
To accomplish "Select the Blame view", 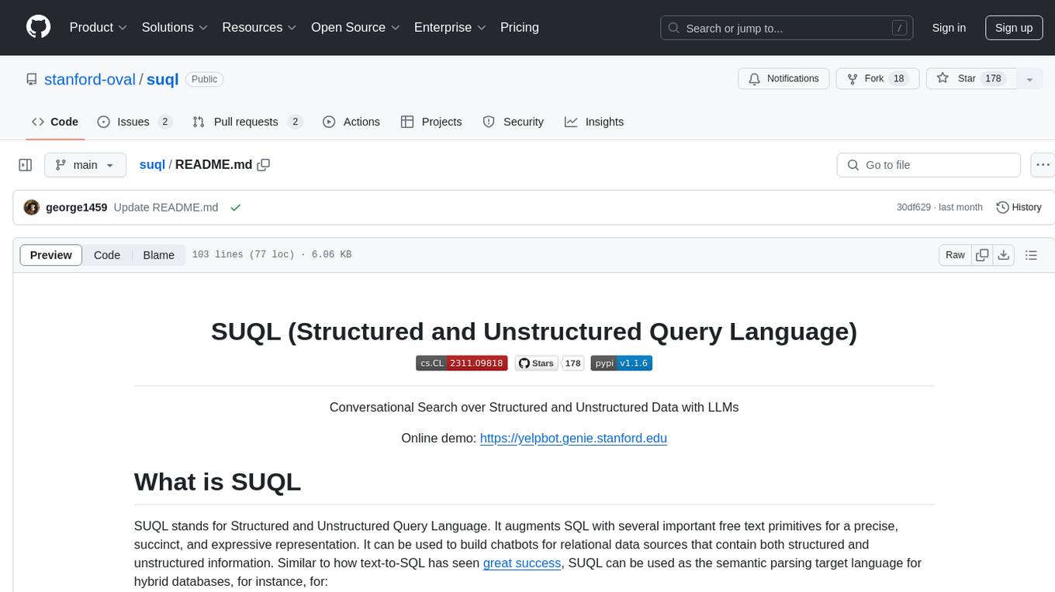I will click(x=158, y=255).
